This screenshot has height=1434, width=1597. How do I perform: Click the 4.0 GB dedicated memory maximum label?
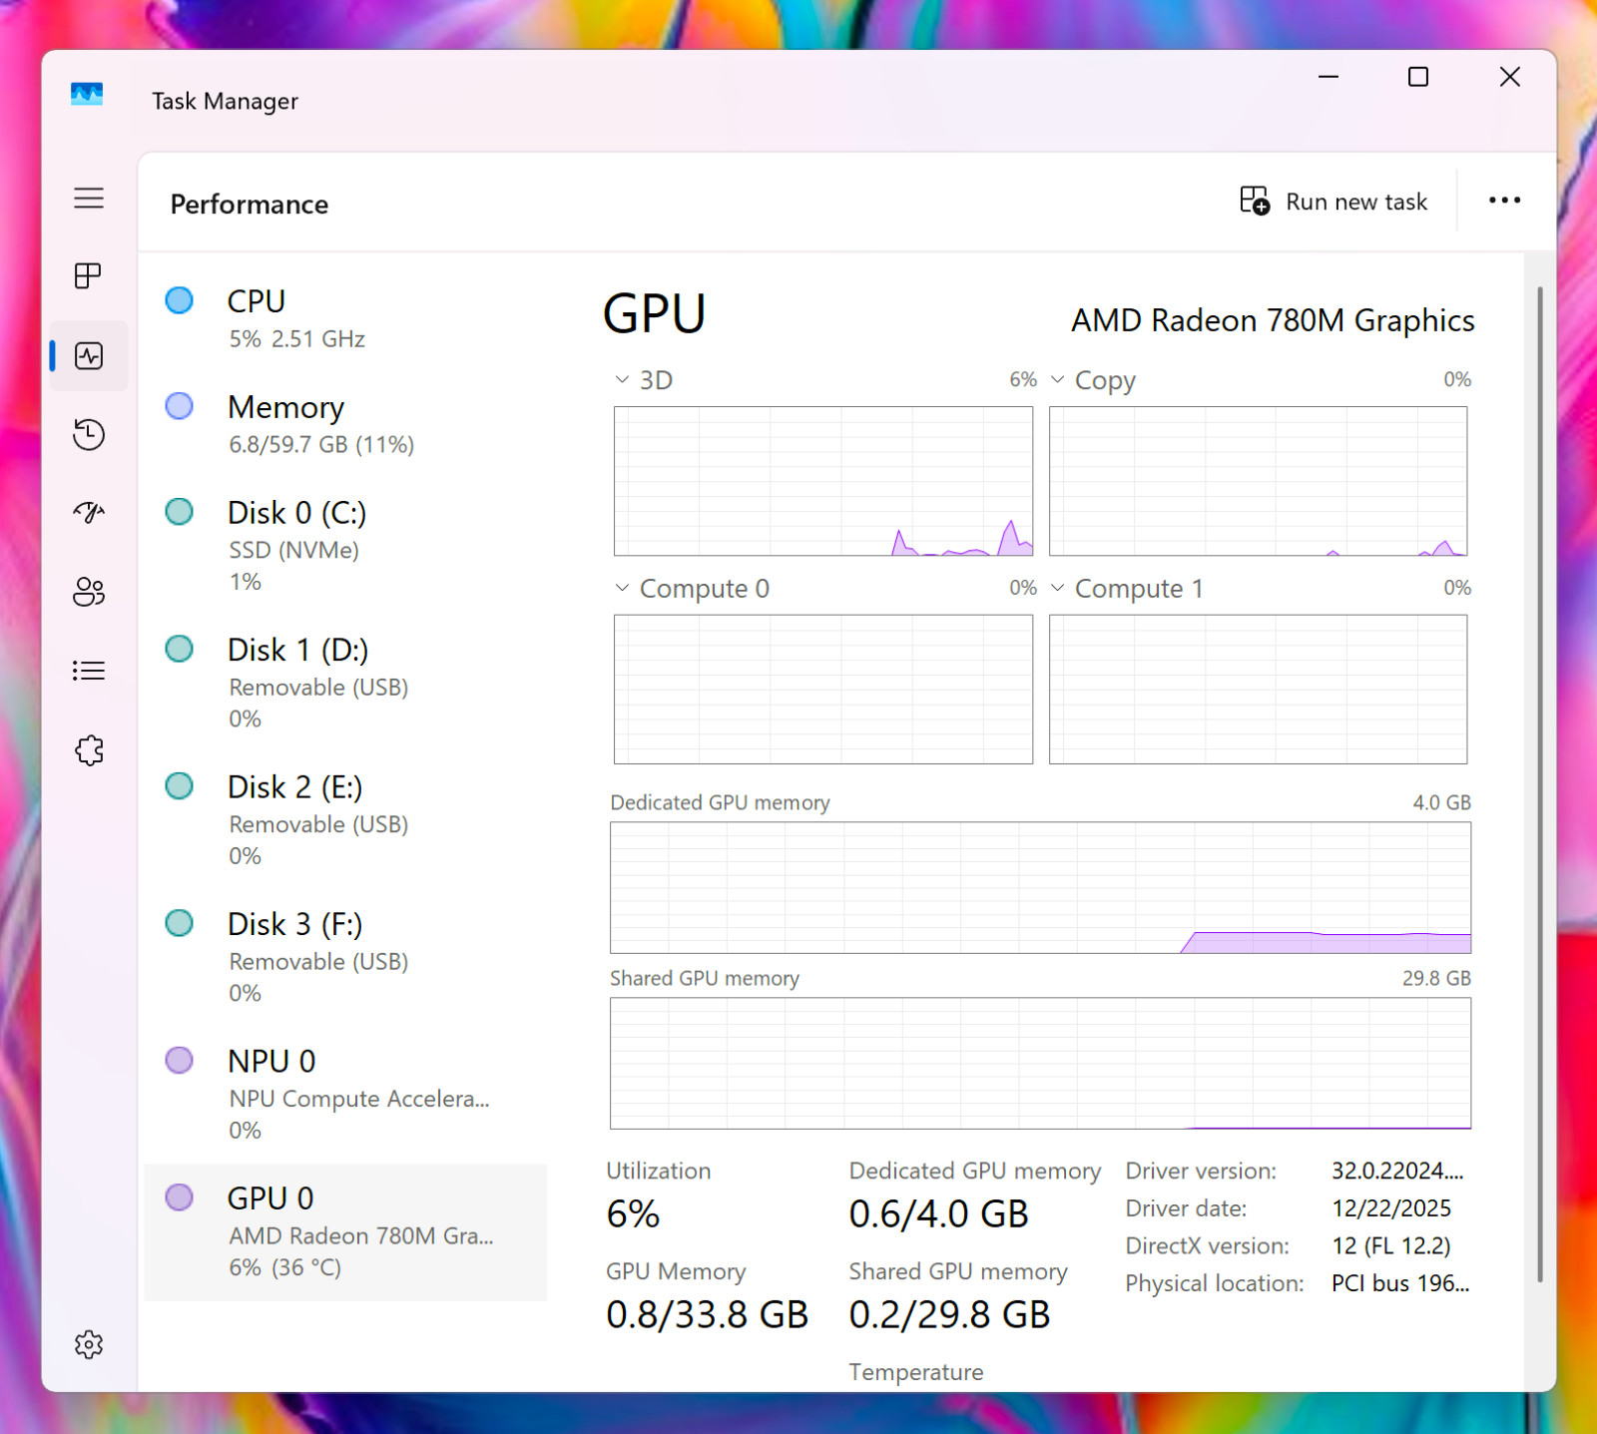click(x=1441, y=802)
